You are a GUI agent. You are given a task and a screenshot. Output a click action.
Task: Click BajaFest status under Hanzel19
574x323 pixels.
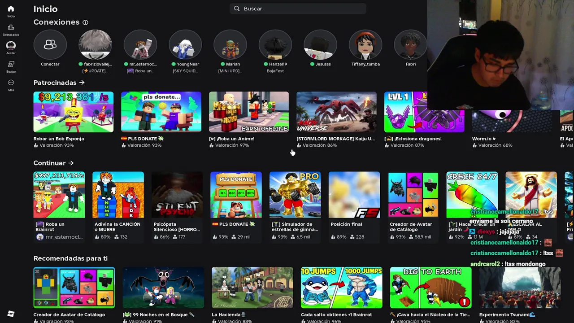pyautogui.click(x=275, y=71)
